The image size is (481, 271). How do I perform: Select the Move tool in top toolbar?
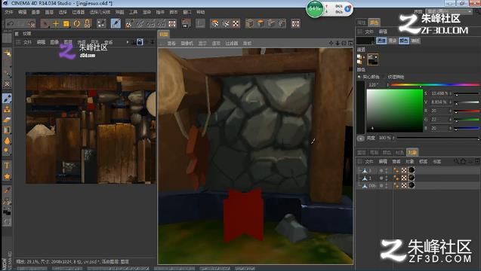(56, 23)
